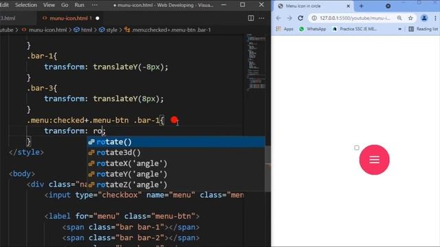
Task: Bookmark this page with the star icon
Action: [x=410, y=19]
